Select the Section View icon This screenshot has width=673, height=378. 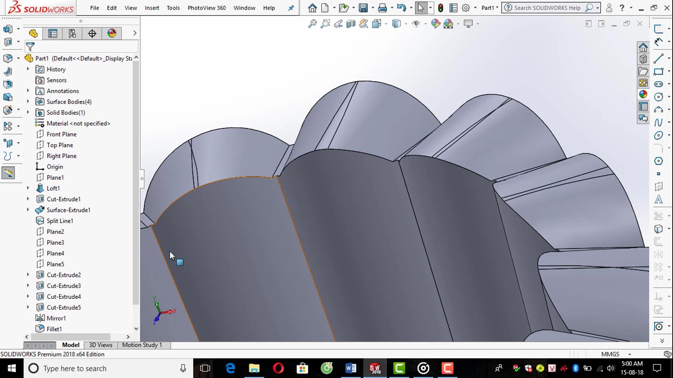(351, 24)
